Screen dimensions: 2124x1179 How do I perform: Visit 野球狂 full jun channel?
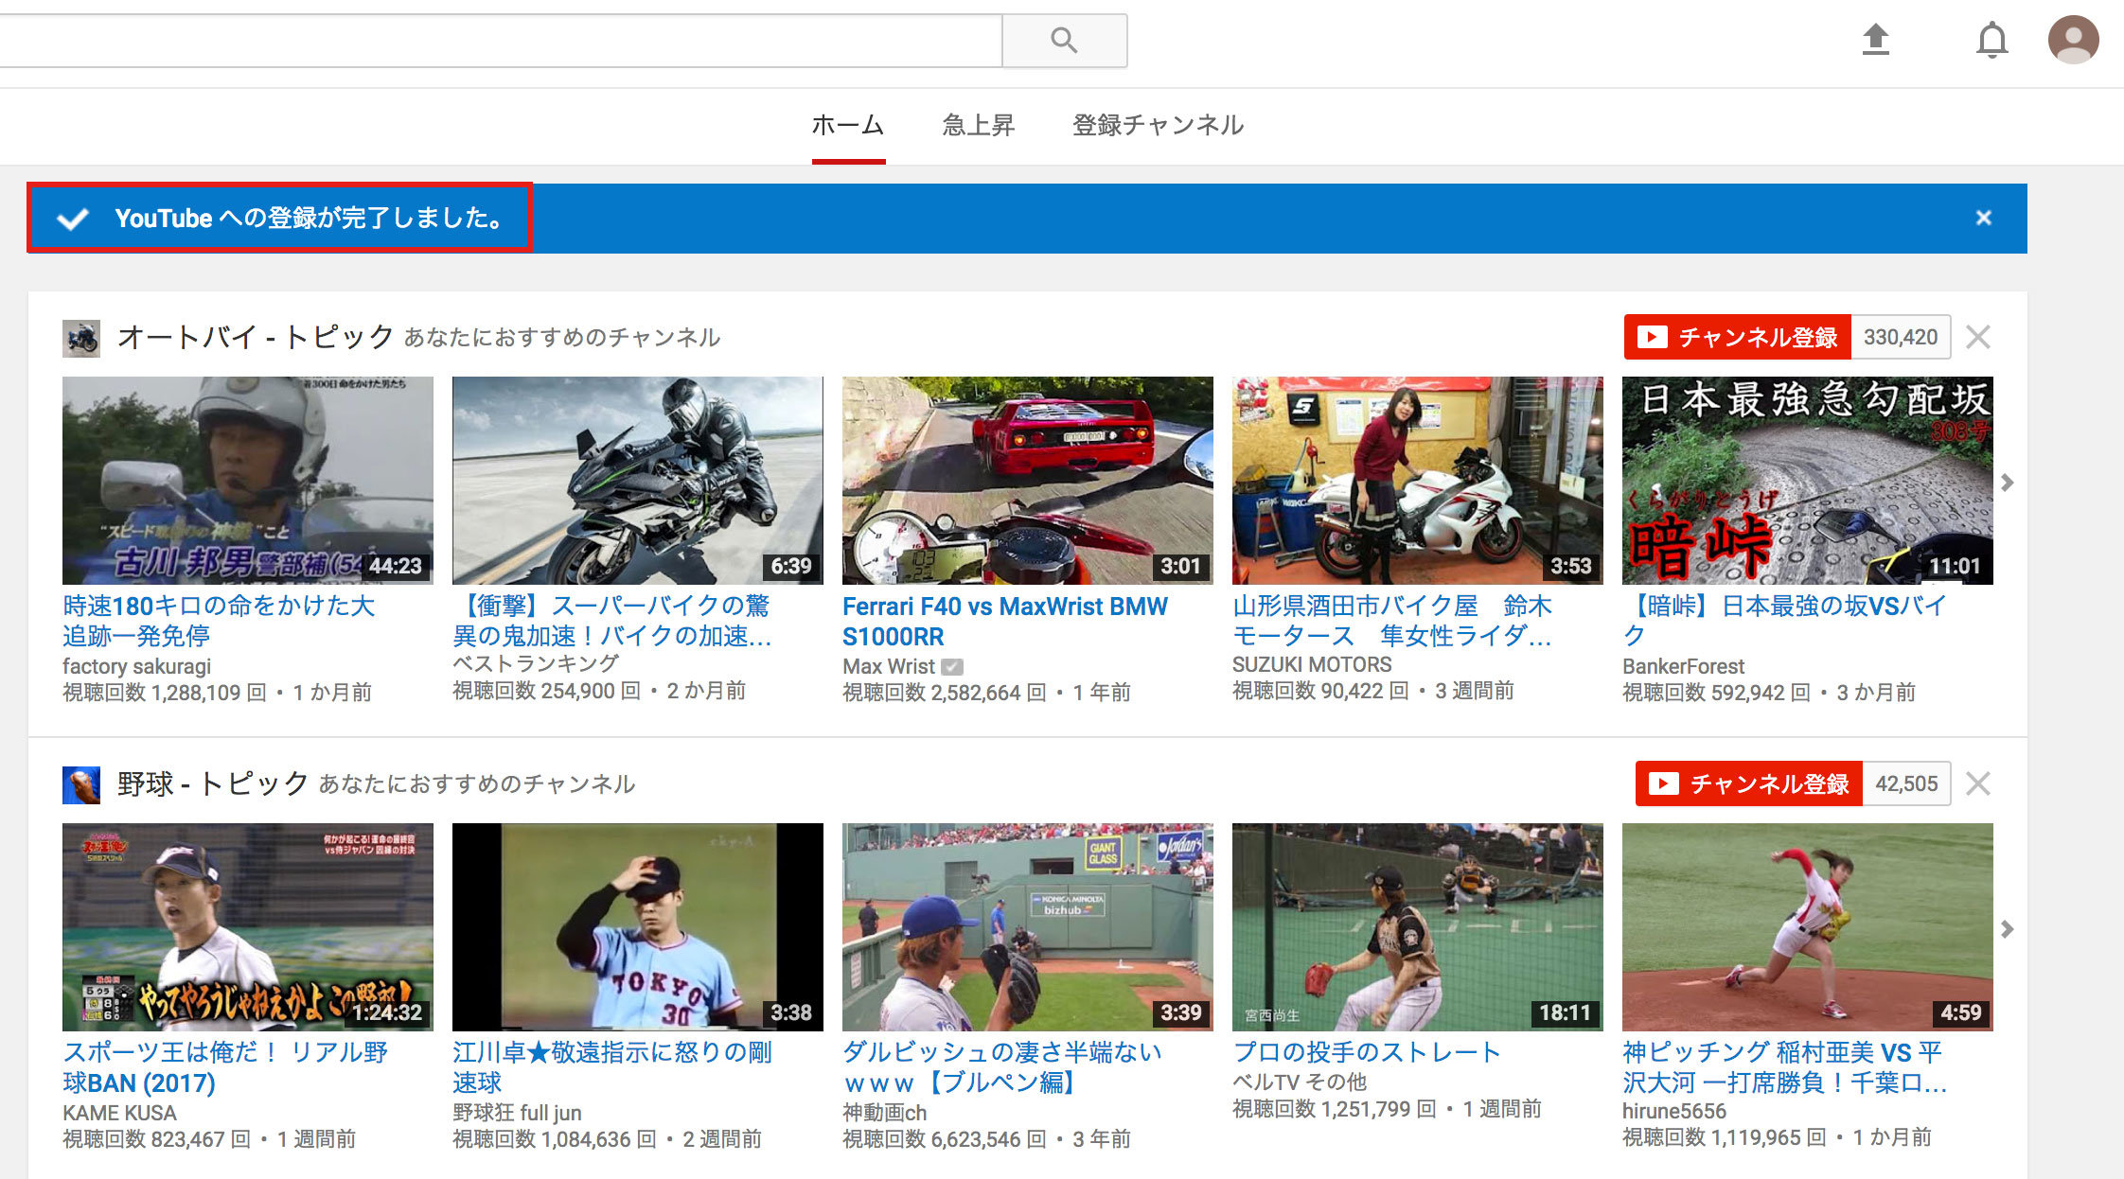click(x=517, y=1113)
